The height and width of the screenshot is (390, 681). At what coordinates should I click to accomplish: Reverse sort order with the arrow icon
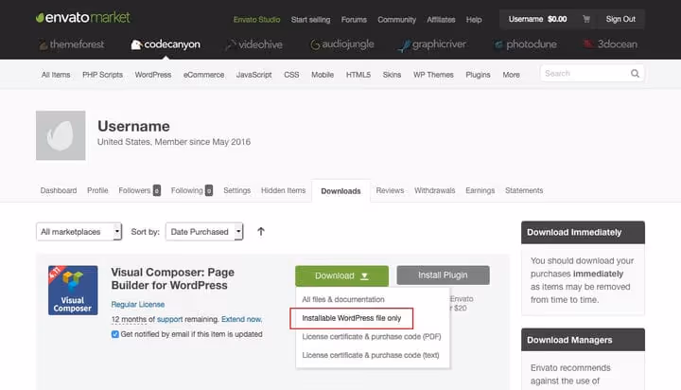[x=261, y=231]
